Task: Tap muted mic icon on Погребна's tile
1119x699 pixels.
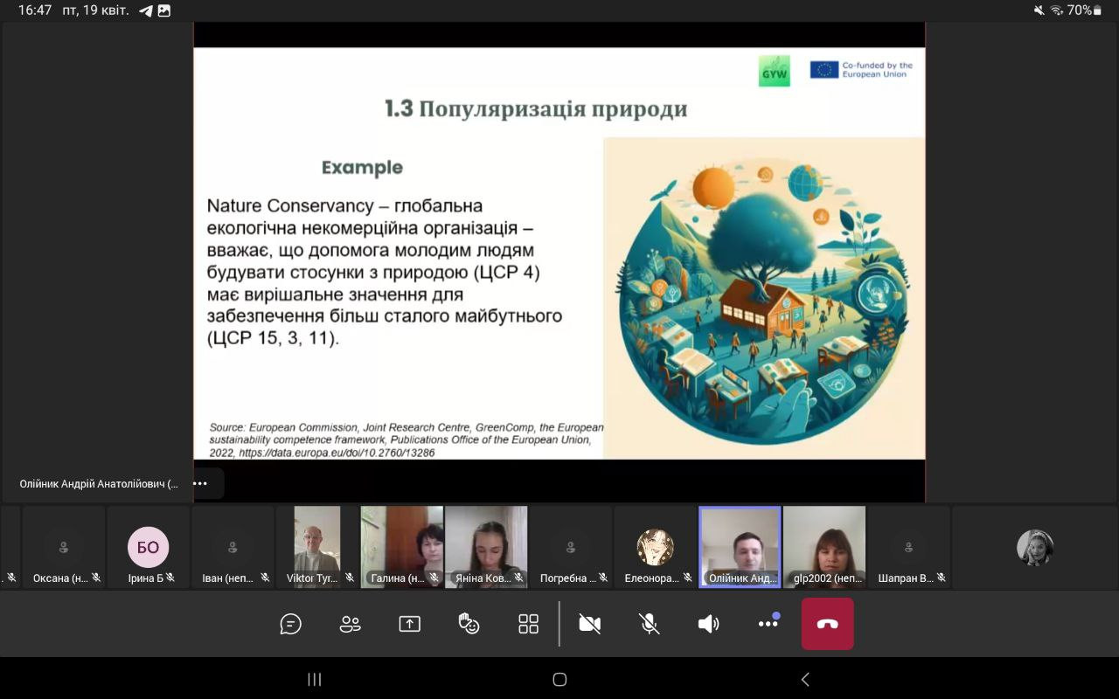Action: 603,578
